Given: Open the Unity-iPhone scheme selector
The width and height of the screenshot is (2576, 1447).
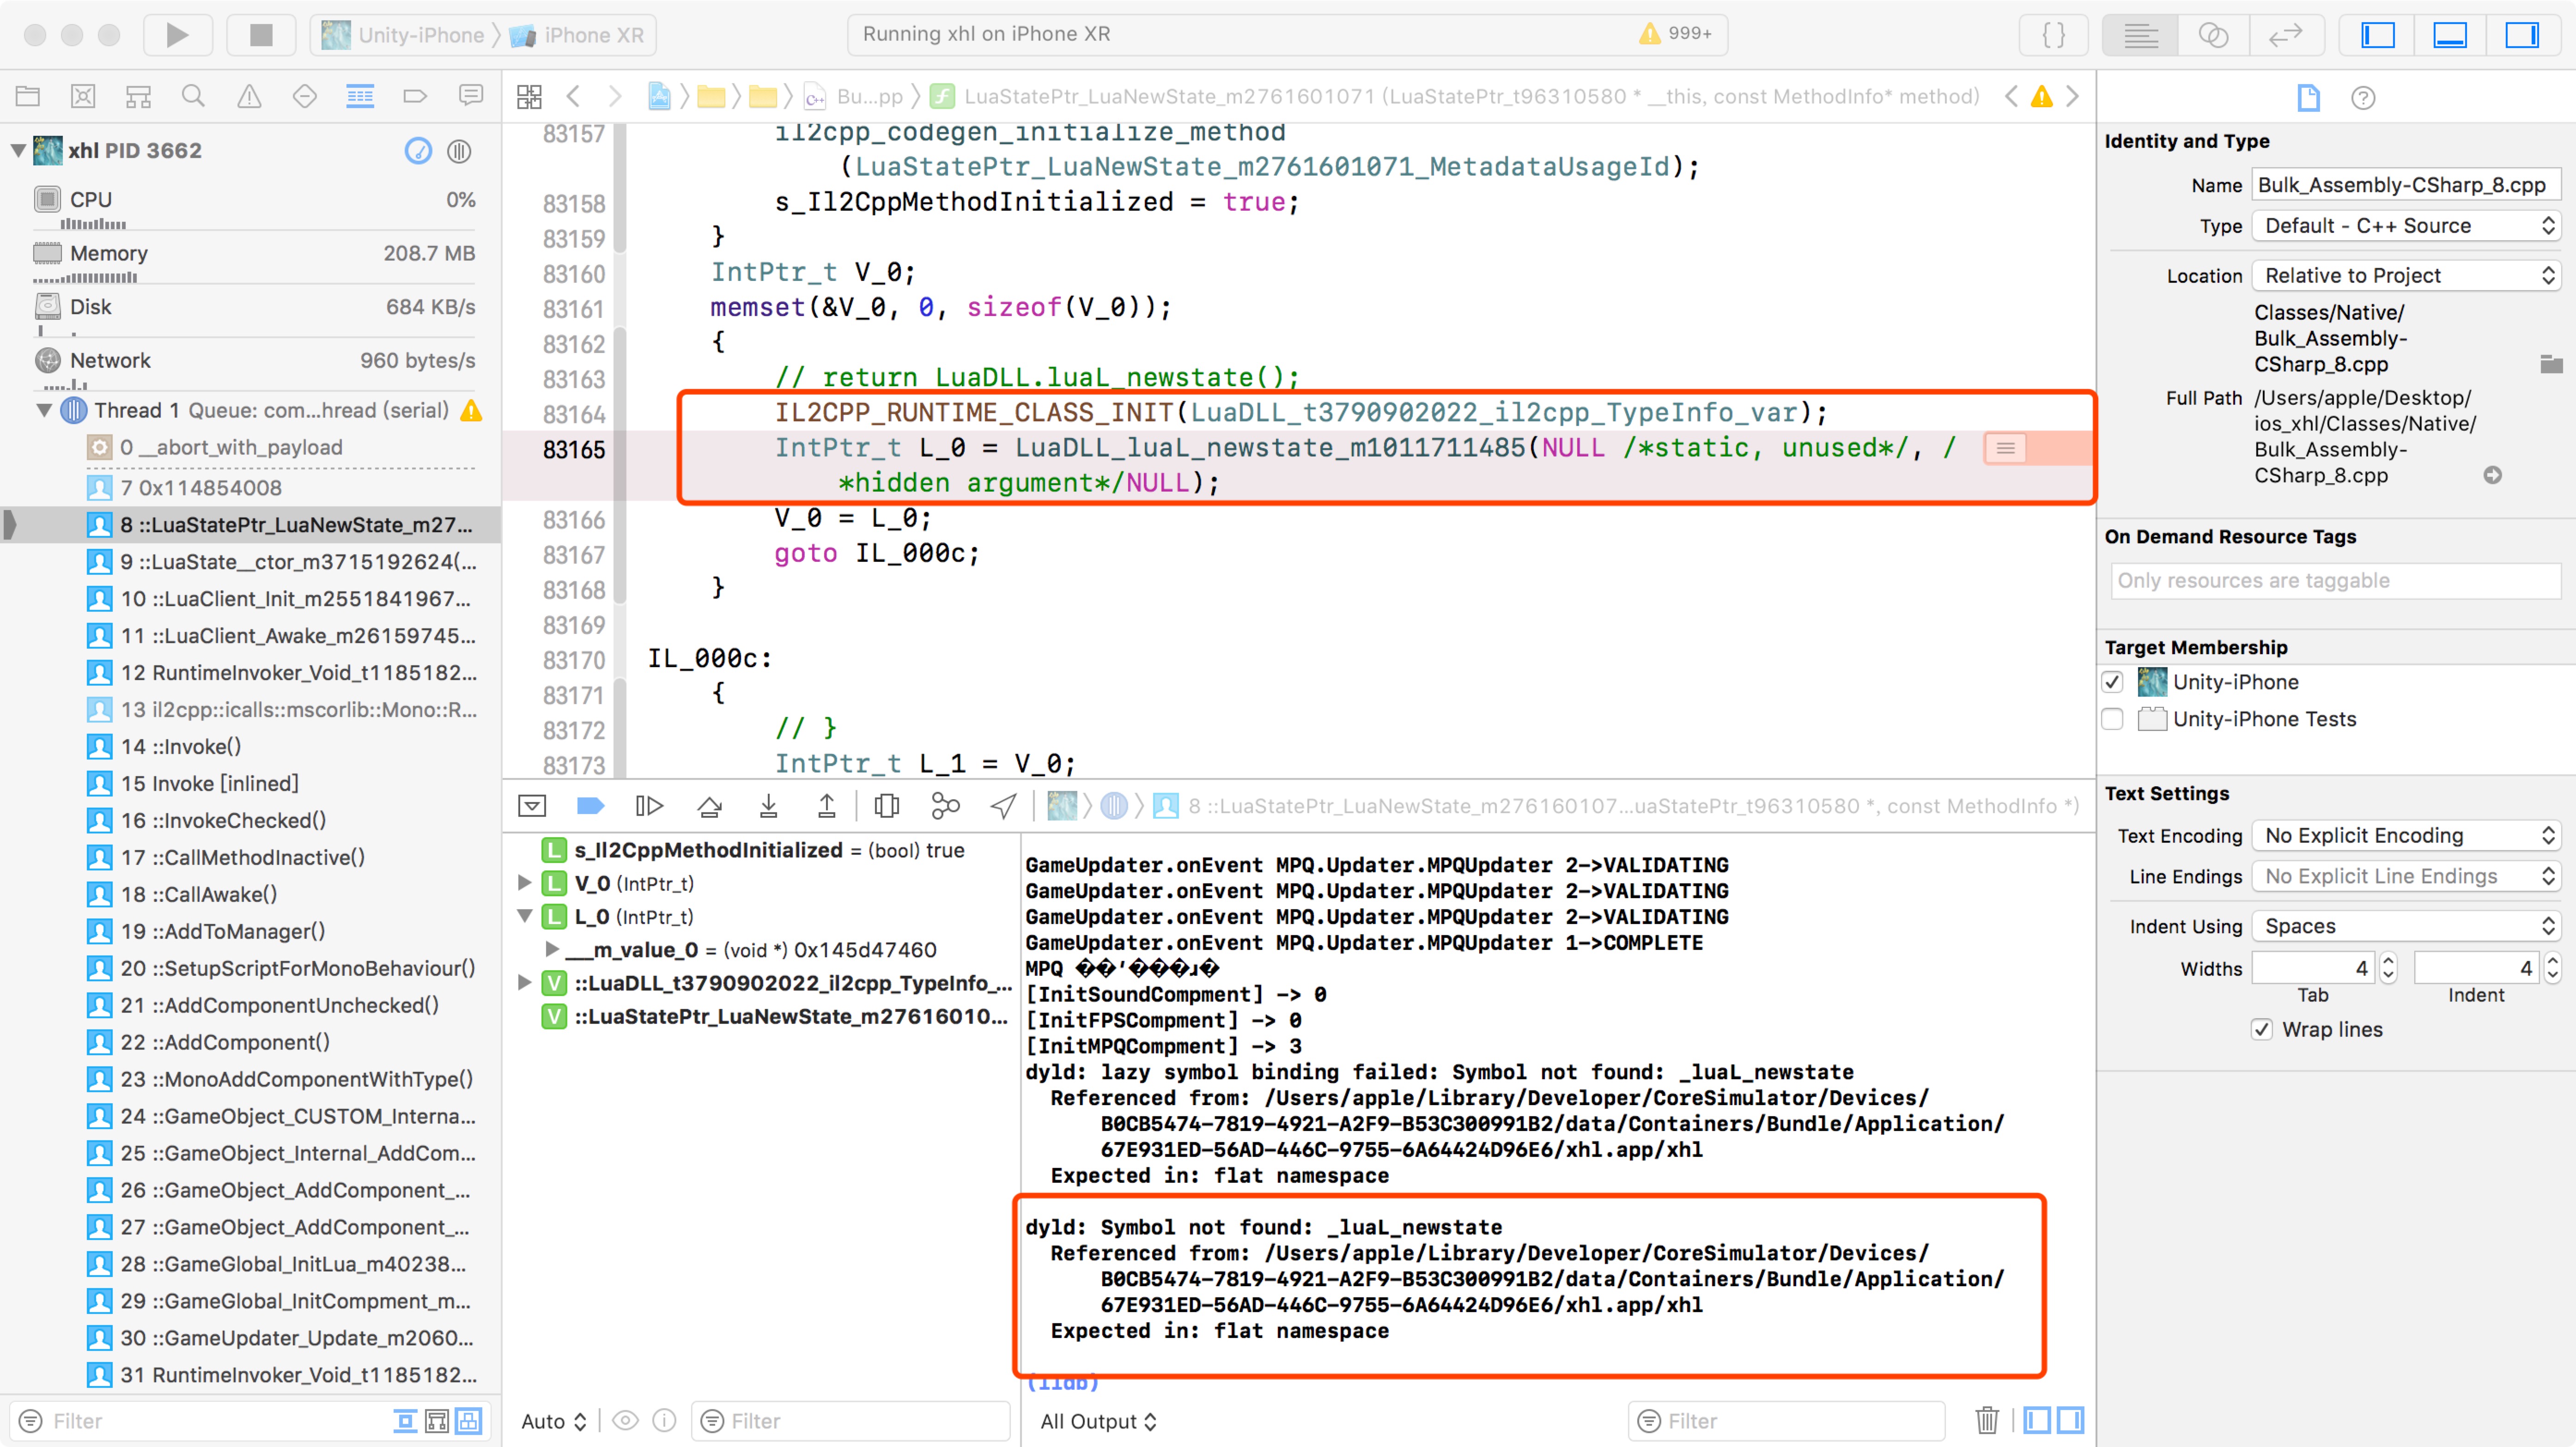Looking at the screenshot, I should pos(403,35).
